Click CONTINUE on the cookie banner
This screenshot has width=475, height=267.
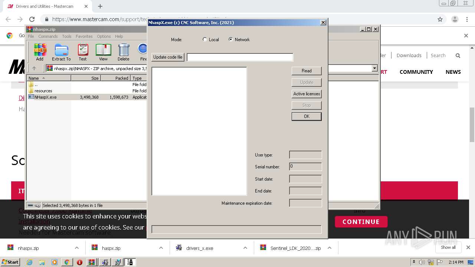tap(361, 222)
